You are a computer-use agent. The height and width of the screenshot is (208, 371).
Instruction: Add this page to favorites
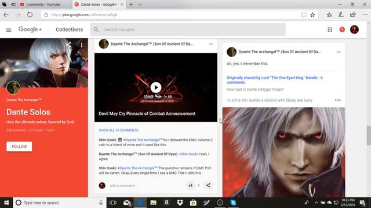click(312, 15)
